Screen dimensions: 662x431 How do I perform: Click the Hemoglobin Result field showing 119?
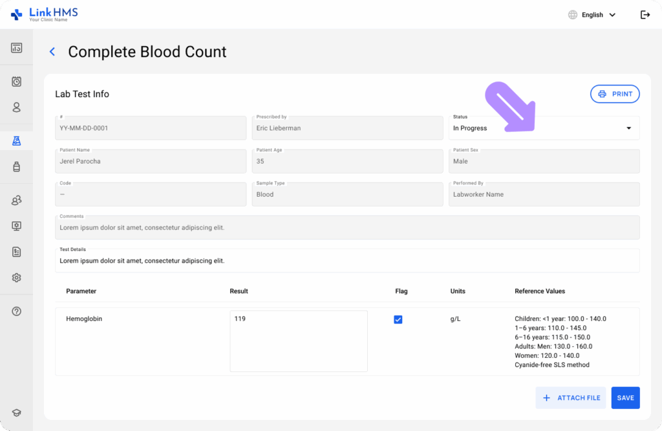coord(299,341)
